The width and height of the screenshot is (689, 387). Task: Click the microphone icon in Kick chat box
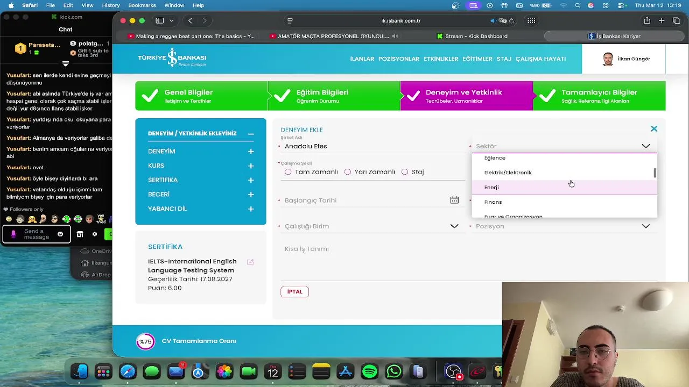pyautogui.click(x=13, y=234)
